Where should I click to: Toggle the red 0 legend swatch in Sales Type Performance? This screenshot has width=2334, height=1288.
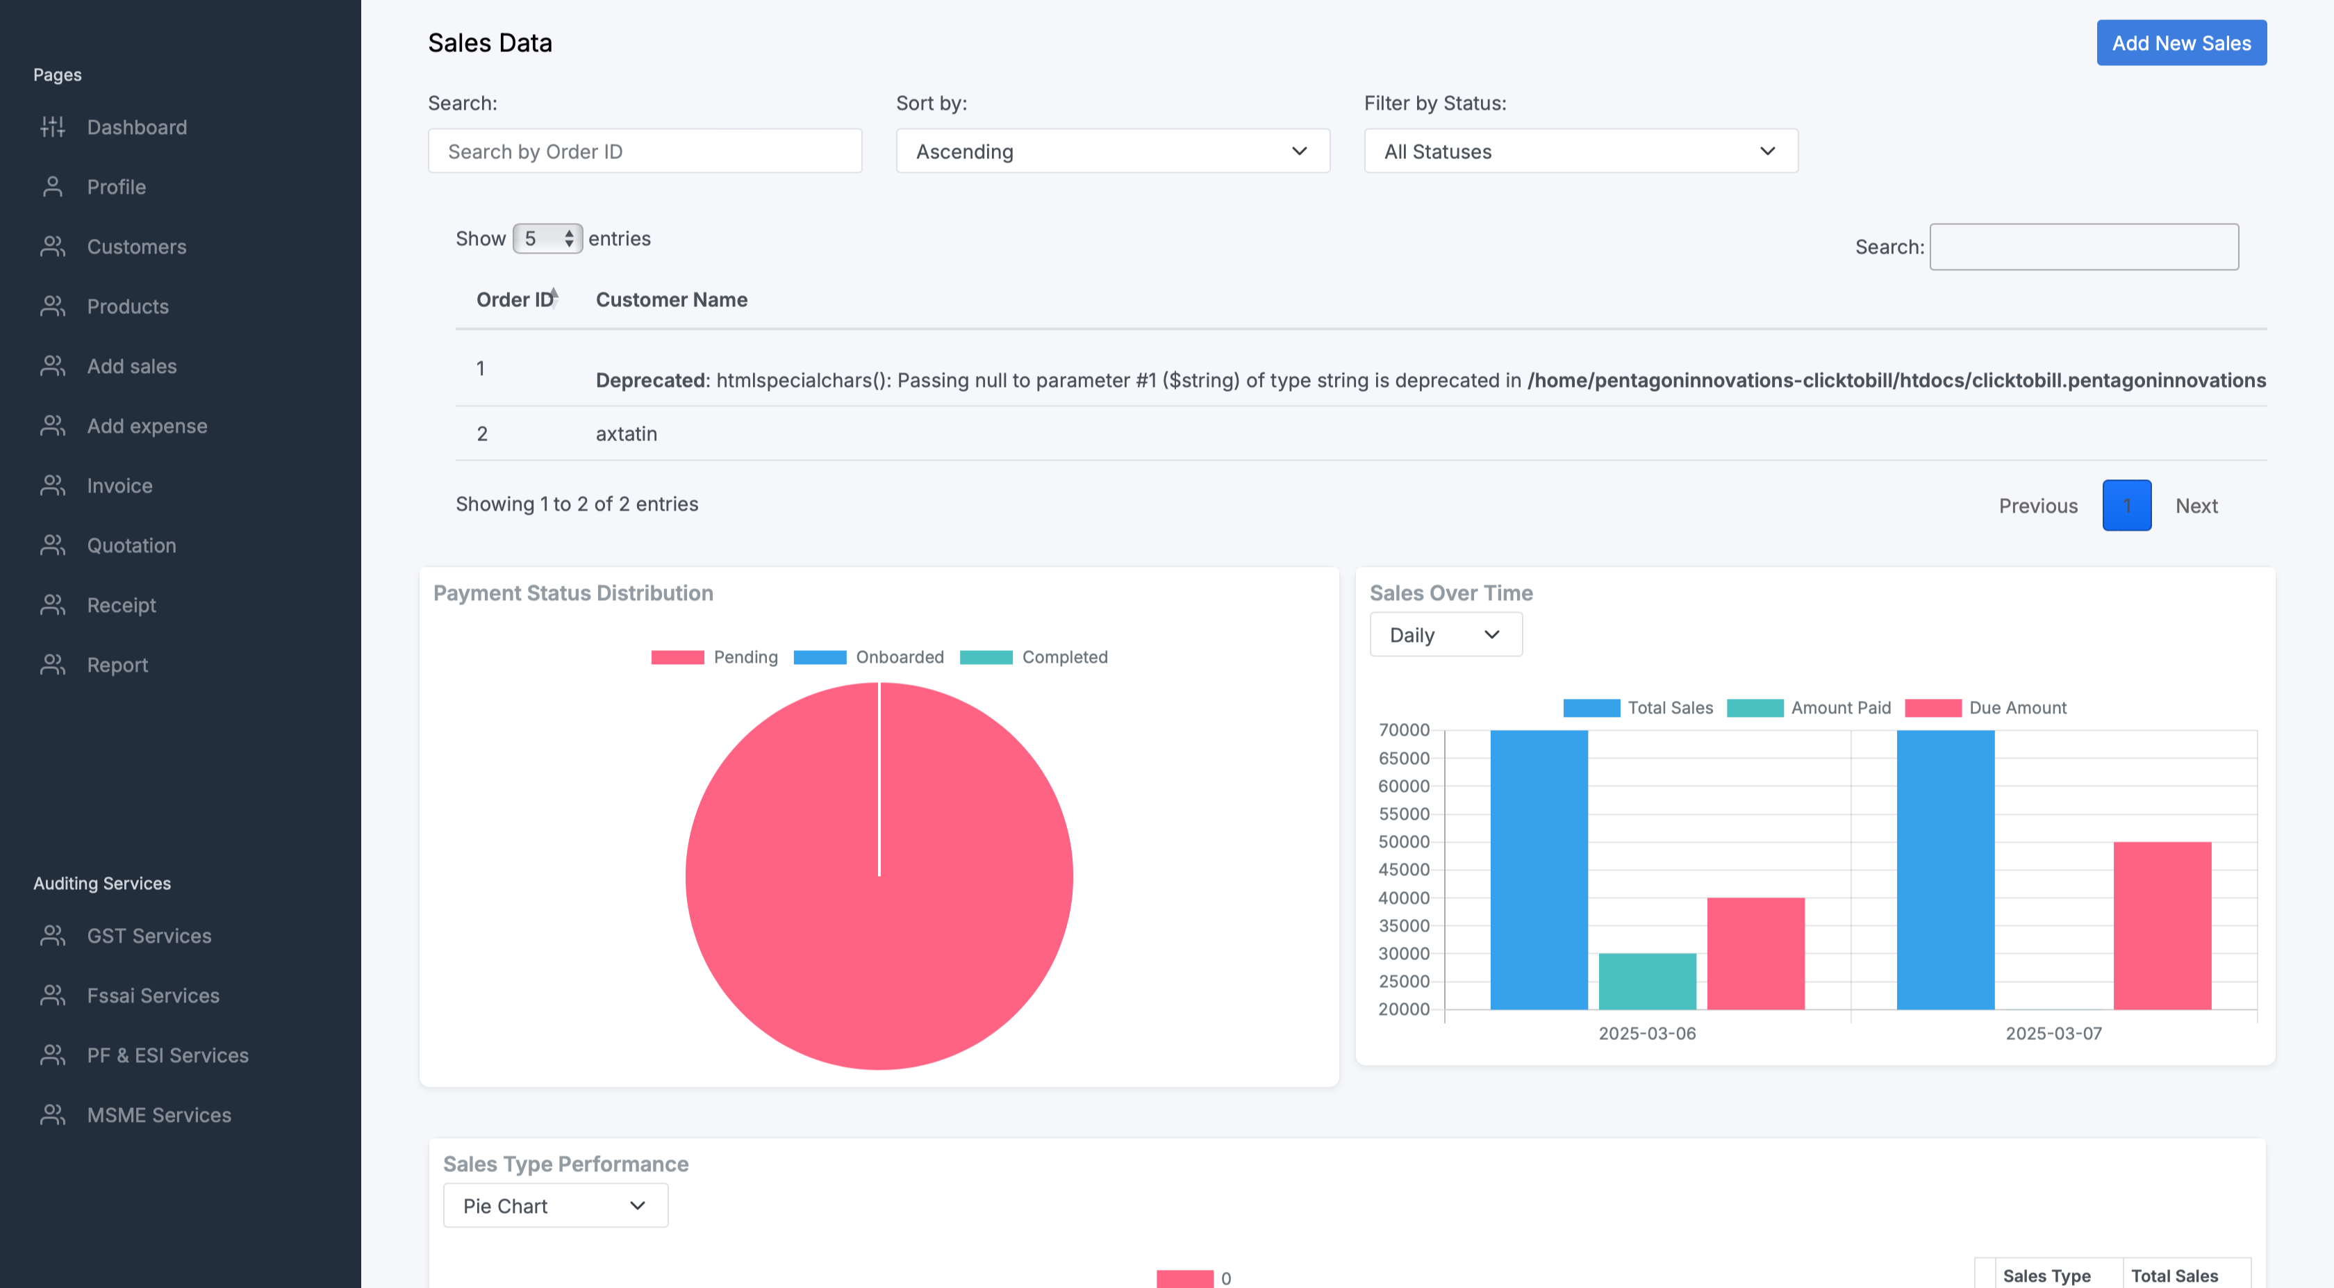[1184, 1278]
